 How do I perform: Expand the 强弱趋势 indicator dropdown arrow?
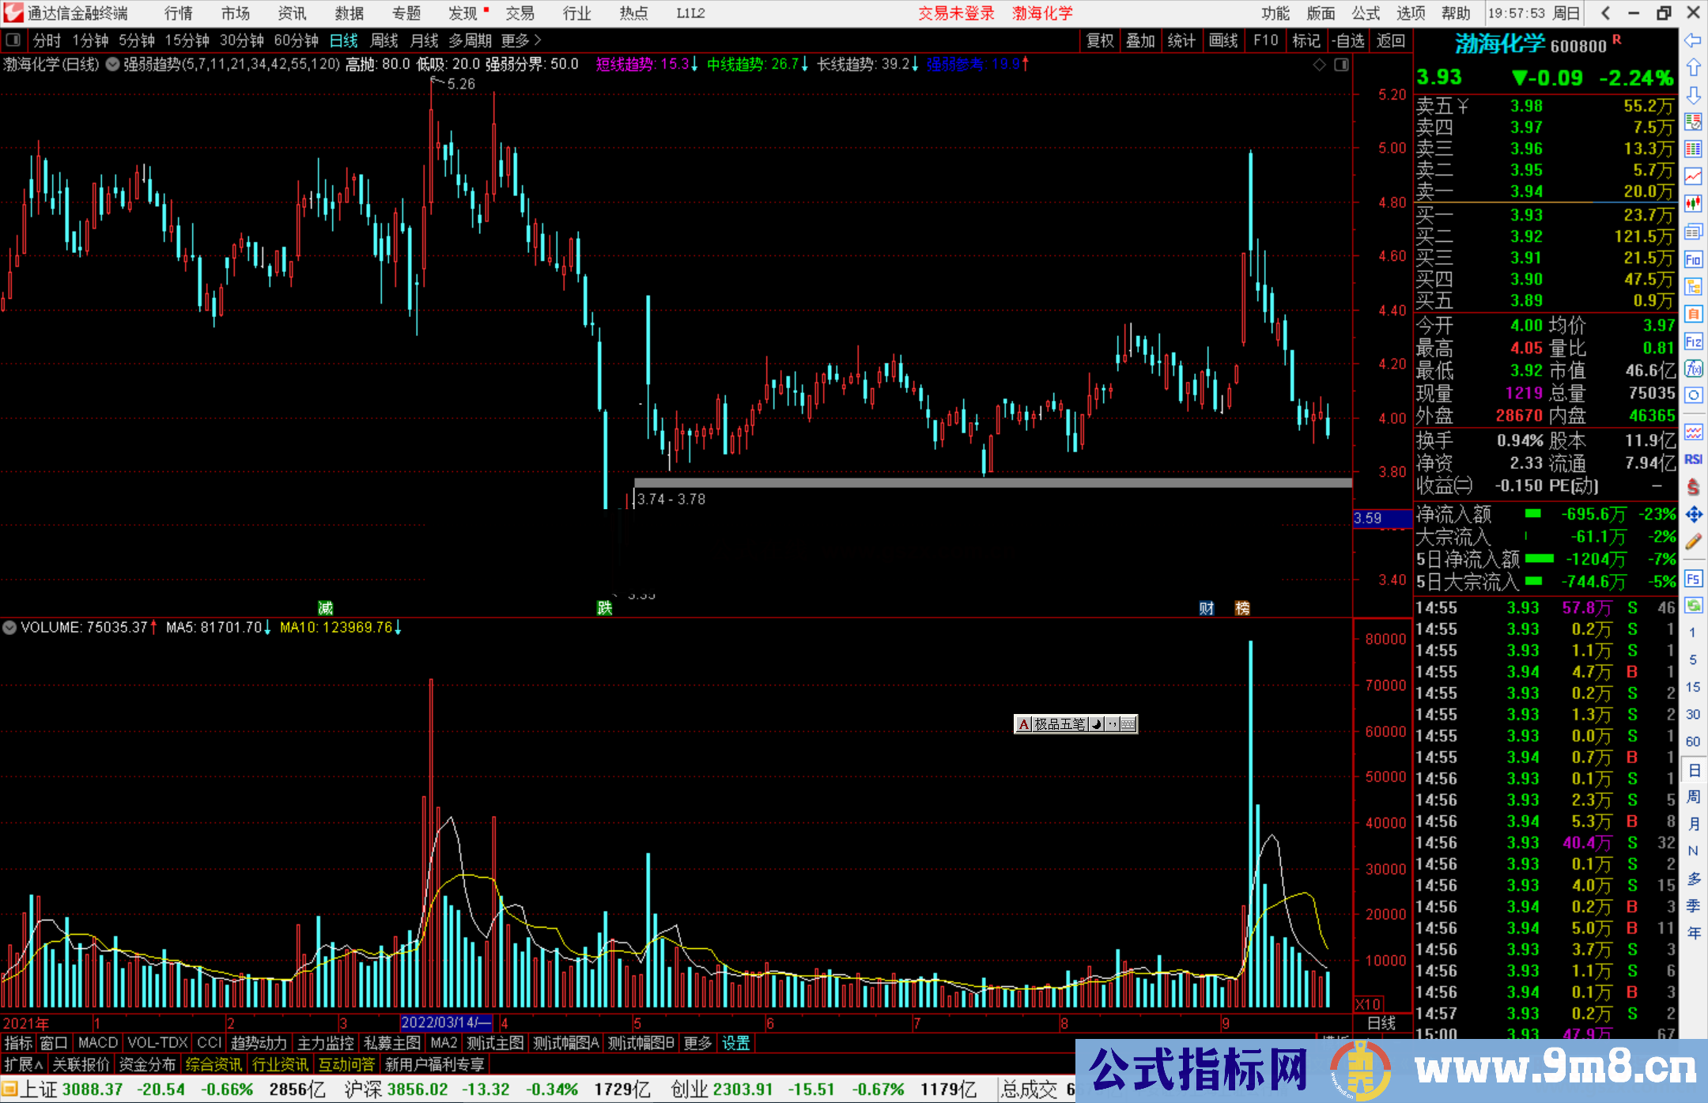click(112, 65)
